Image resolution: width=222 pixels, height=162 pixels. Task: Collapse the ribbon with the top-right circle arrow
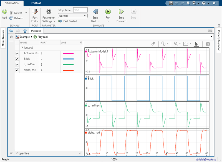214,3
